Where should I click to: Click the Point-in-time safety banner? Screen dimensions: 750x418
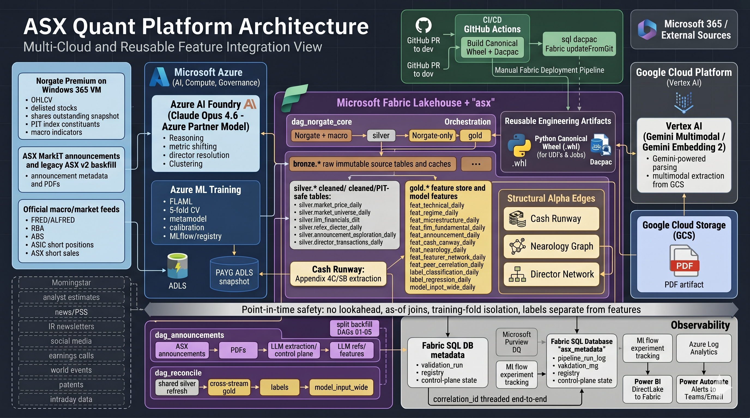pyautogui.click(x=441, y=310)
